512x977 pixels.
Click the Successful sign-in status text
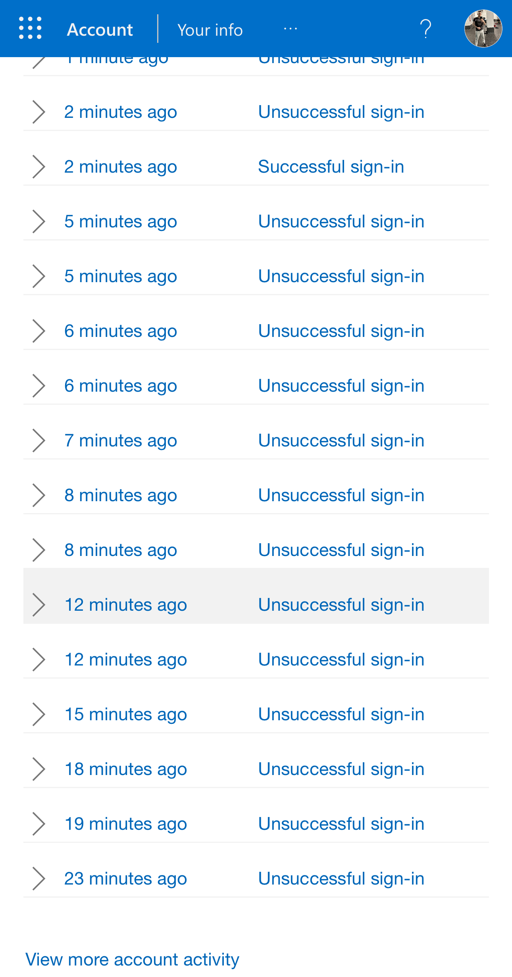click(331, 167)
